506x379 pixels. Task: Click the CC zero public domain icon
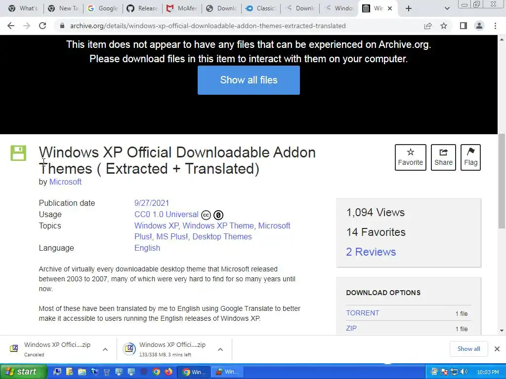click(x=218, y=215)
